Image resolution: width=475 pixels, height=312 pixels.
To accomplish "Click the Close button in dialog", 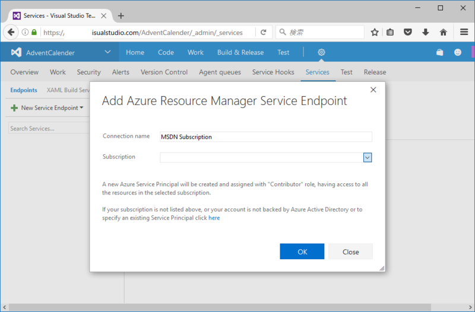I will 350,251.
